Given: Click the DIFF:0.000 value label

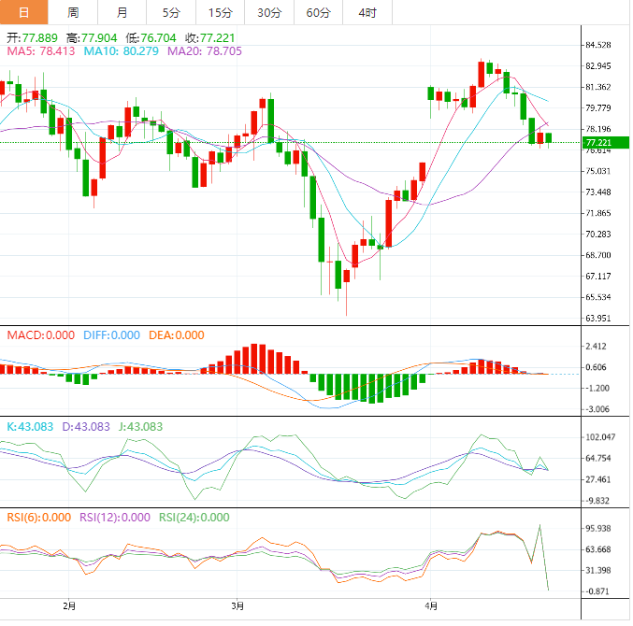Looking at the screenshot, I should 112,335.
